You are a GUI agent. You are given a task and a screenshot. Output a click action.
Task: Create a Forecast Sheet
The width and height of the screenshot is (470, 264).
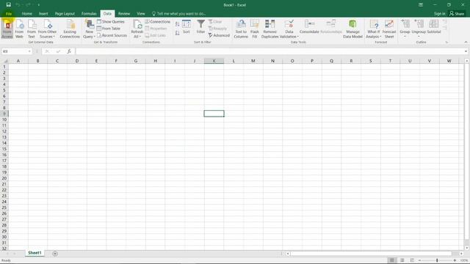tap(389, 29)
